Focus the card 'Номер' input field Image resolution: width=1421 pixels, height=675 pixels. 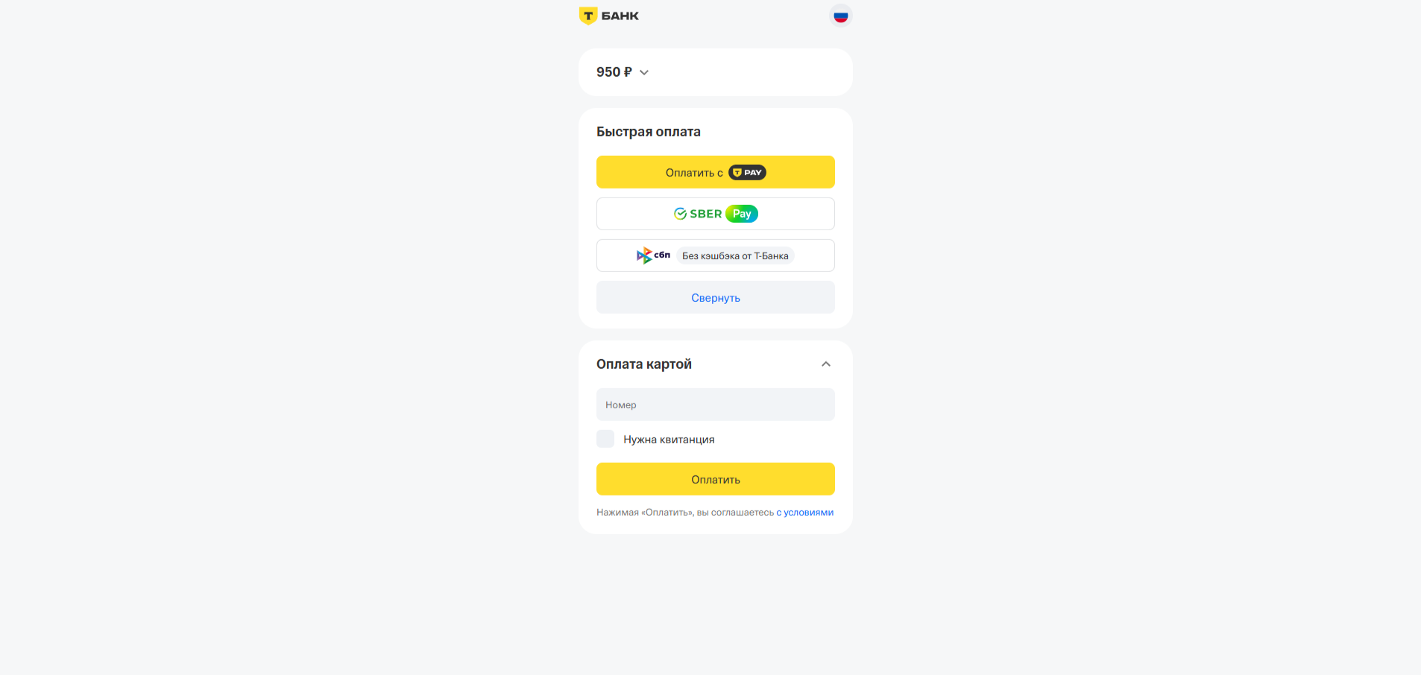click(716, 405)
